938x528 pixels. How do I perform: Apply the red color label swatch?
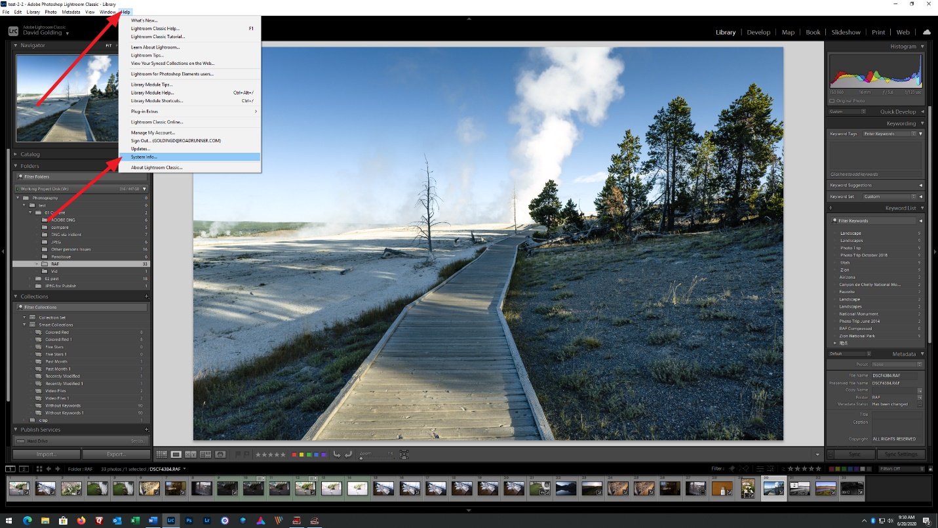(x=294, y=454)
